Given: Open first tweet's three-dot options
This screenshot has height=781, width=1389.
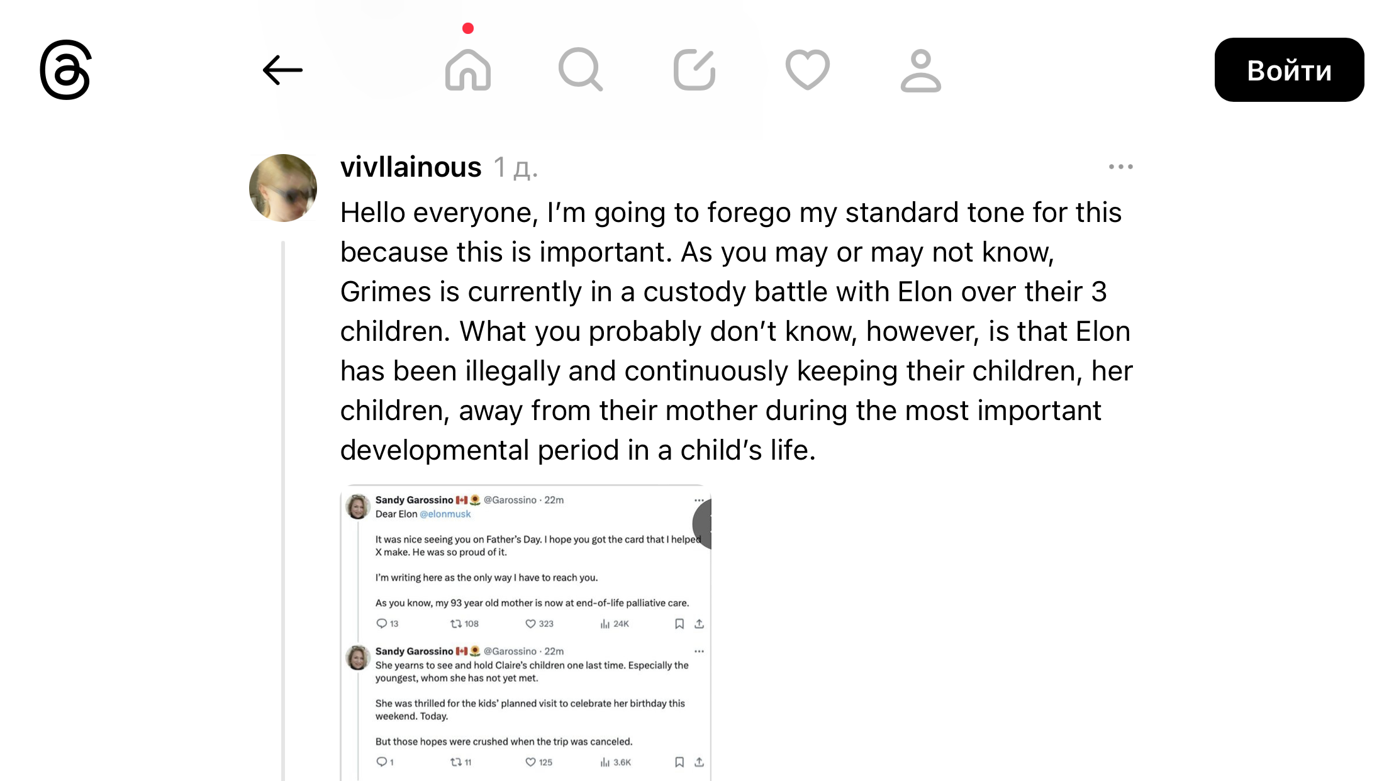Looking at the screenshot, I should coord(699,501).
